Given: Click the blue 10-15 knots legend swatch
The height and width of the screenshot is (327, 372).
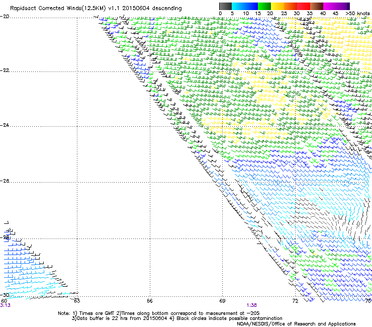Looking at the screenshot, I should click(x=251, y=6).
